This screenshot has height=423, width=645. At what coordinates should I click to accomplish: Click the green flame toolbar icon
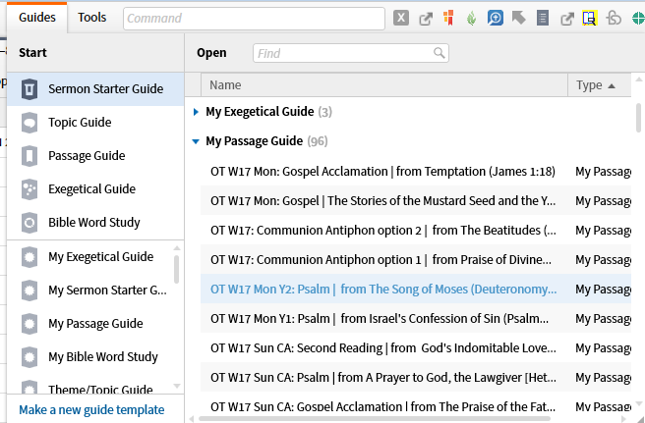point(472,18)
